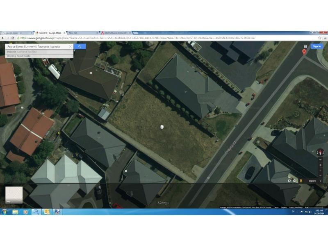Click the my location button
This screenshot has width=328, height=246.
click(x=320, y=165)
